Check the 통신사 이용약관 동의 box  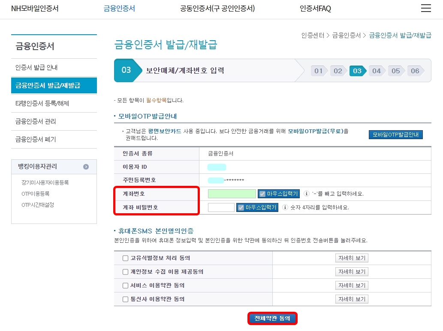click(x=125, y=299)
